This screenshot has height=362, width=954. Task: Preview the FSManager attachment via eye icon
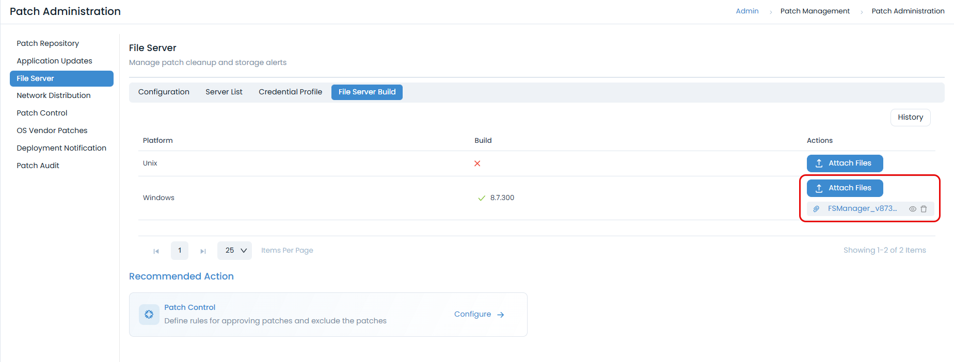pos(912,209)
